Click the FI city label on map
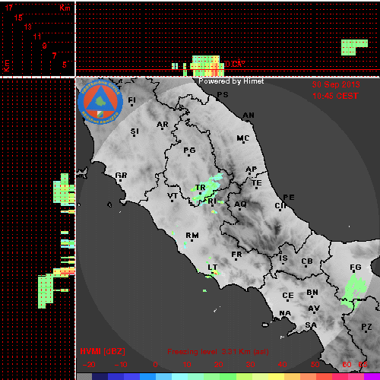The height and width of the screenshot is (380, 380). coord(131,100)
